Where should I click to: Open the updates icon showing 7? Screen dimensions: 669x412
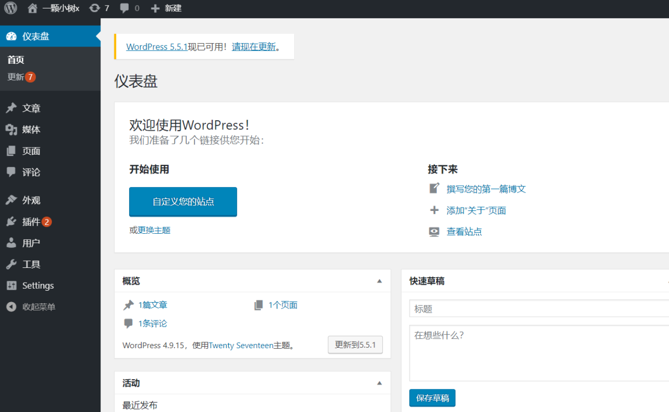[x=94, y=8]
